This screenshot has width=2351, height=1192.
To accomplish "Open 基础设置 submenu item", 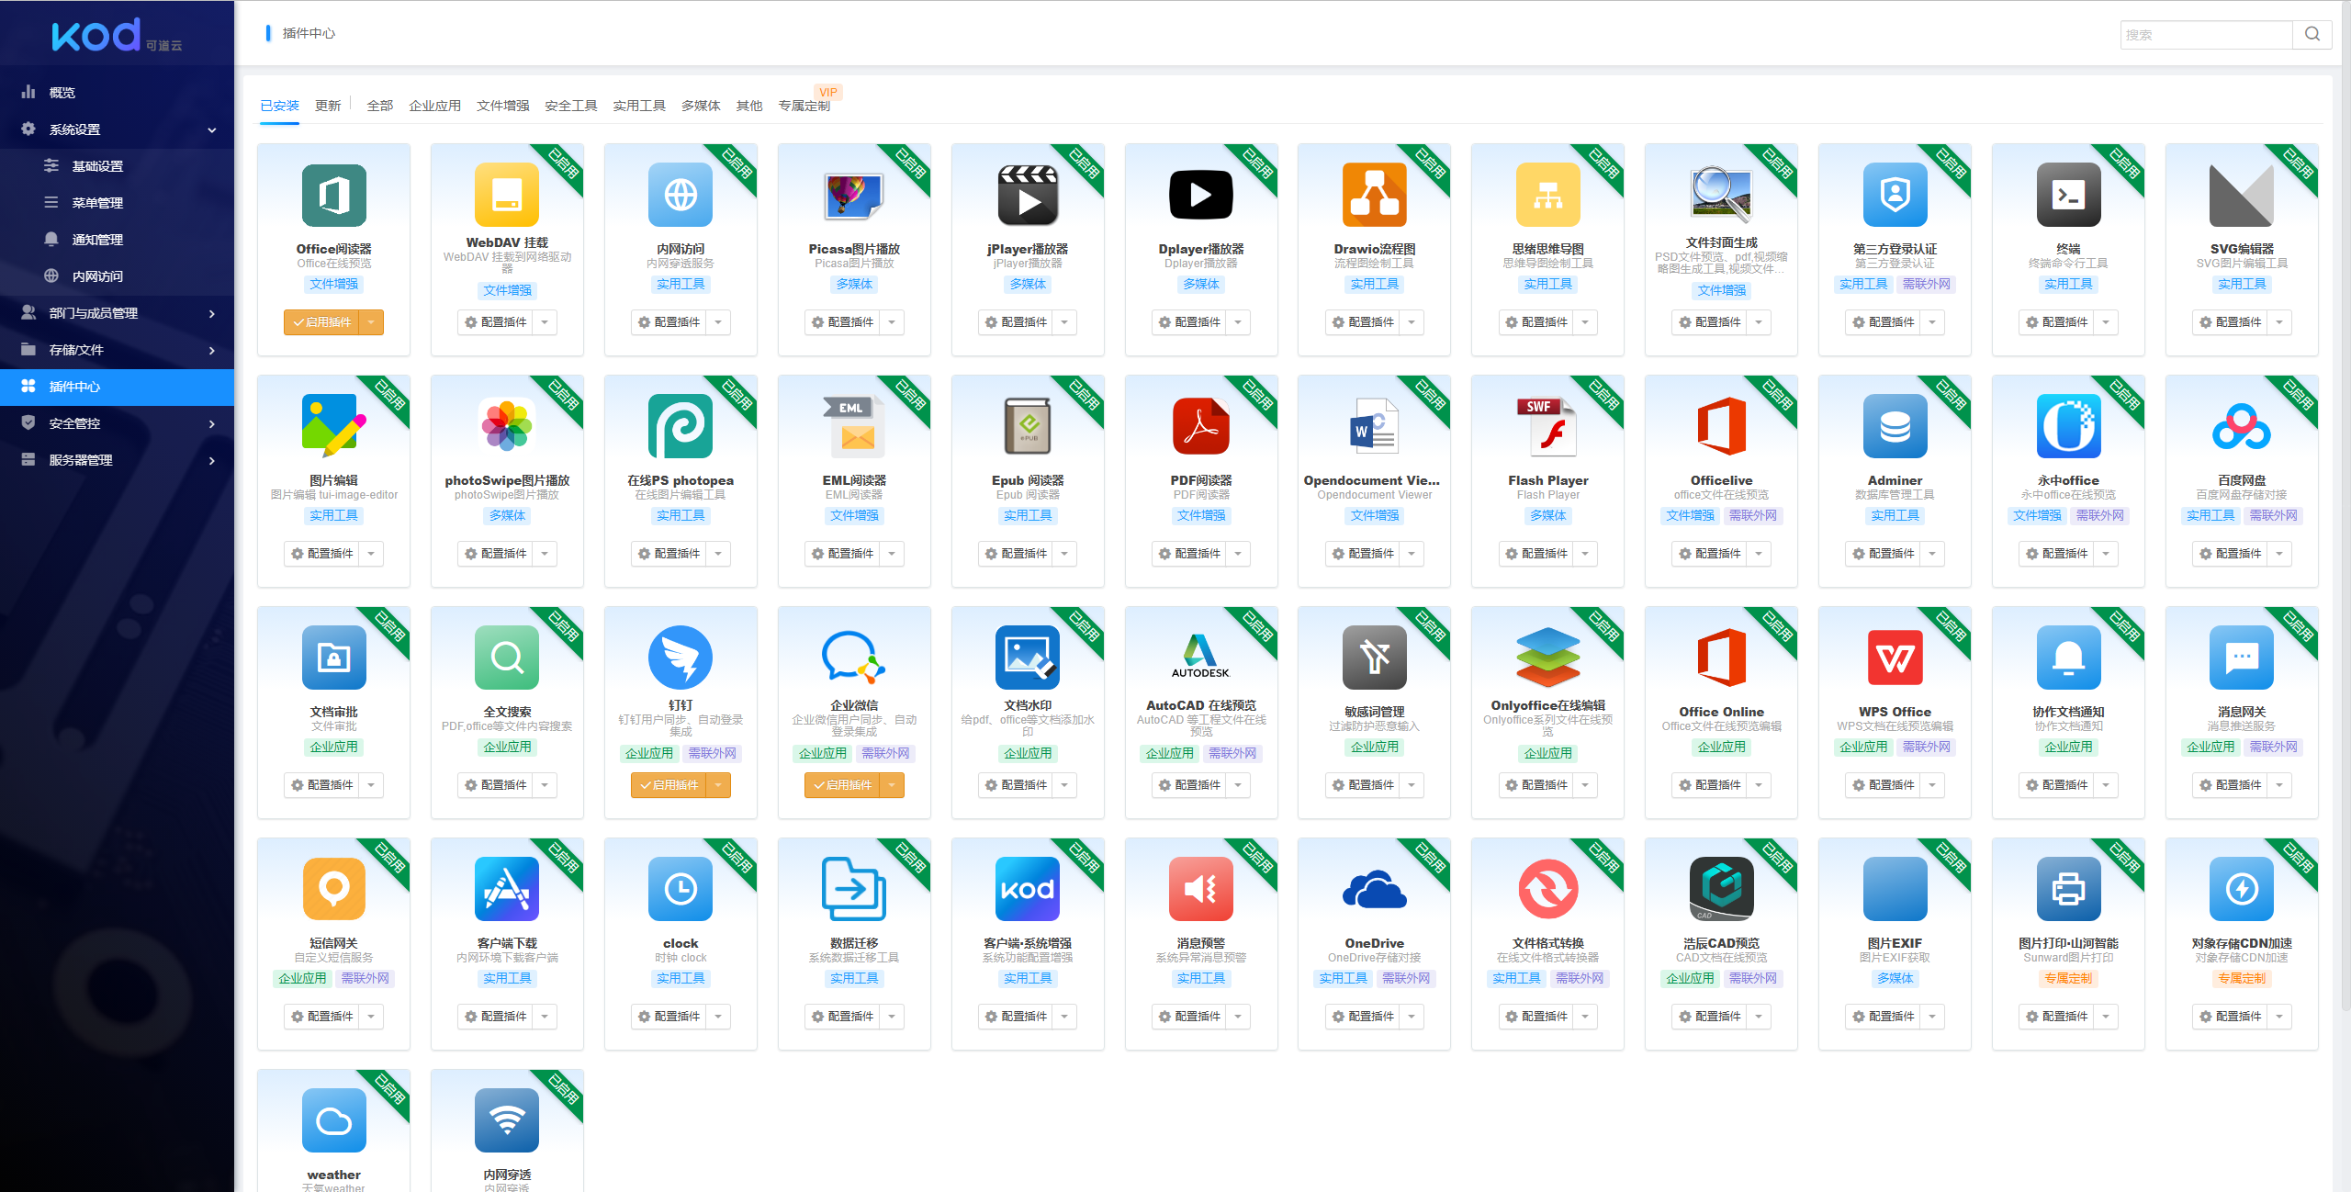I will pos(118,166).
